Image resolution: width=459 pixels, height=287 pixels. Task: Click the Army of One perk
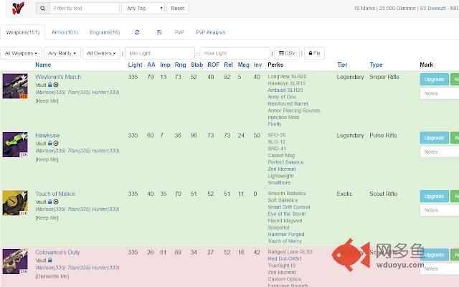tap(282, 97)
